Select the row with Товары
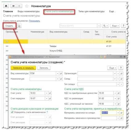Viewport: 131px width, 131px height. pyautogui.click(x=64, y=46)
